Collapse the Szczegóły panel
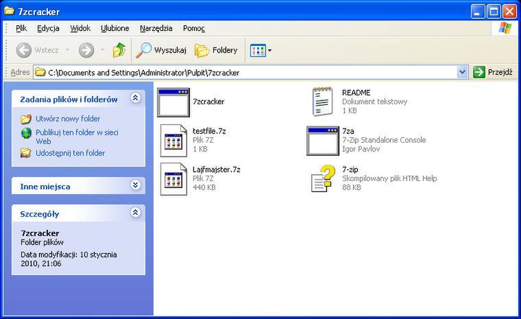521x319 pixels. [x=136, y=212]
